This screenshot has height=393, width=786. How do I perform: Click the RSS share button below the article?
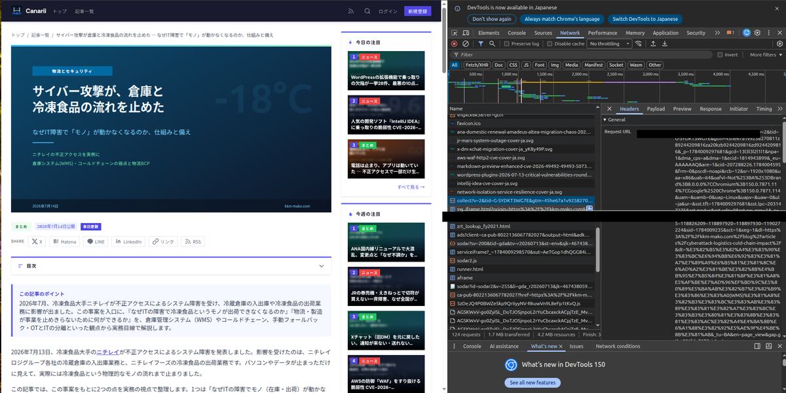tap(193, 241)
